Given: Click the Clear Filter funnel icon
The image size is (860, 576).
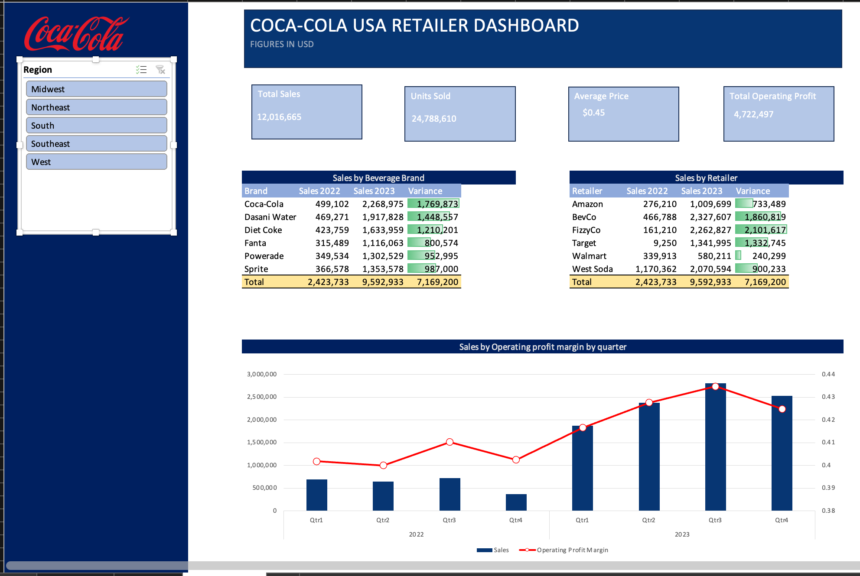Looking at the screenshot, I should [160, 70].
